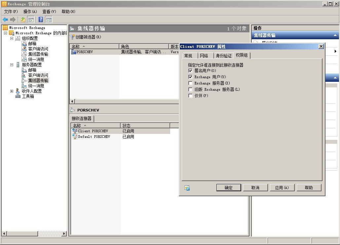Click the tree pane horizontal scrollbar thumb
Image resolution: width=340 pixels, height=245 pixels.
tap(22, 233)
